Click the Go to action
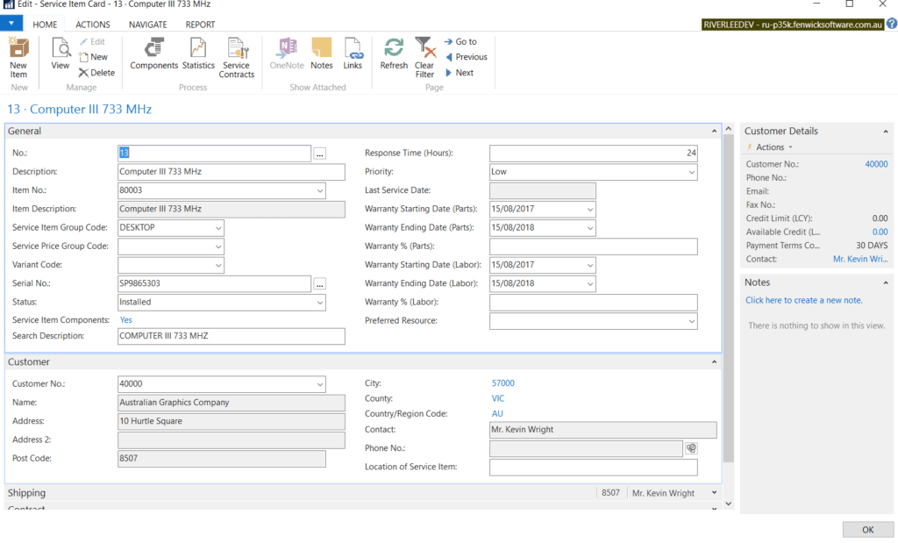Screen dimensions: 898x543 [461, 42]
